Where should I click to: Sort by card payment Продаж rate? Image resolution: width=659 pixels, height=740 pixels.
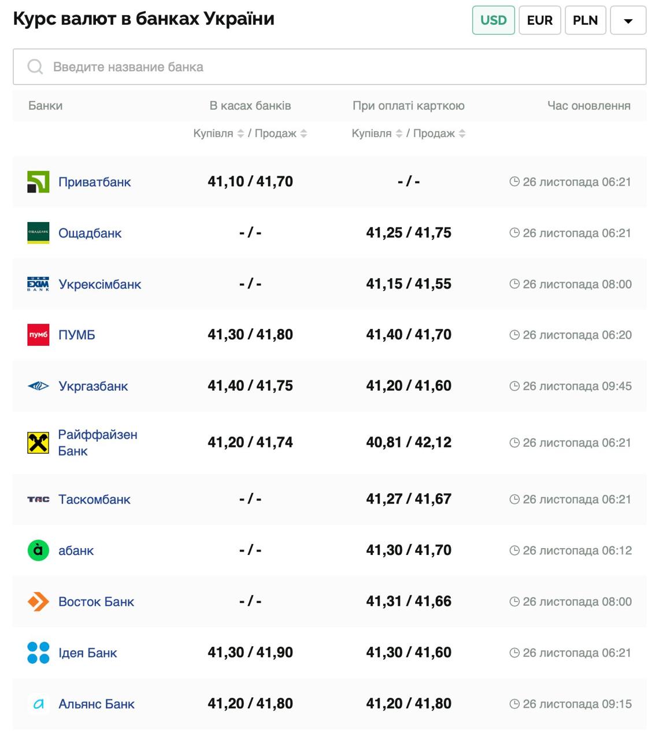click(462, 134)
